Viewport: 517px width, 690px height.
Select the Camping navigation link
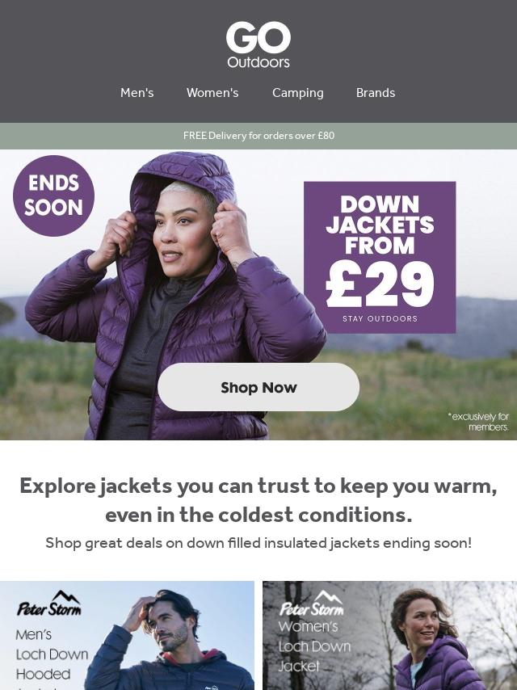click(298, 93)
